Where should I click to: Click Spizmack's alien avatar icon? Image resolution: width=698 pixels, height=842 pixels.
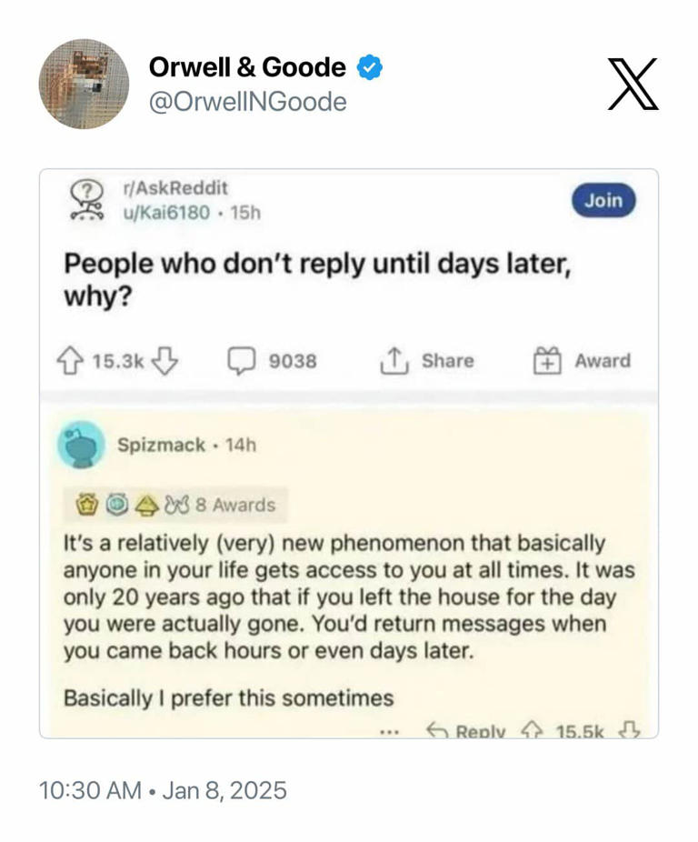click(83, 446)
